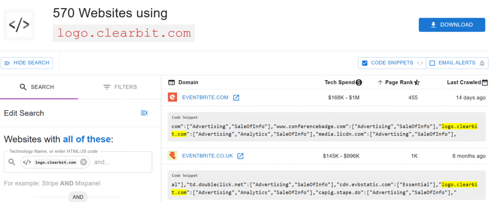
Task: Click the code brackets technology icon
Action: point(19,25)
